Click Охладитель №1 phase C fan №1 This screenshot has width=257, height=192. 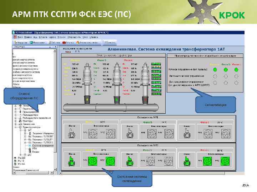pyautogui.click(x=208, y=134)
